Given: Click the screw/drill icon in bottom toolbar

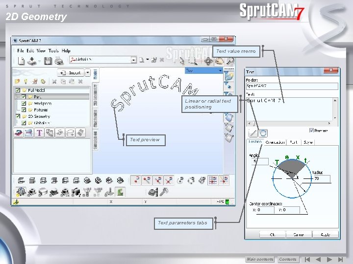Looking at the screenshot, I should (164, 192).
